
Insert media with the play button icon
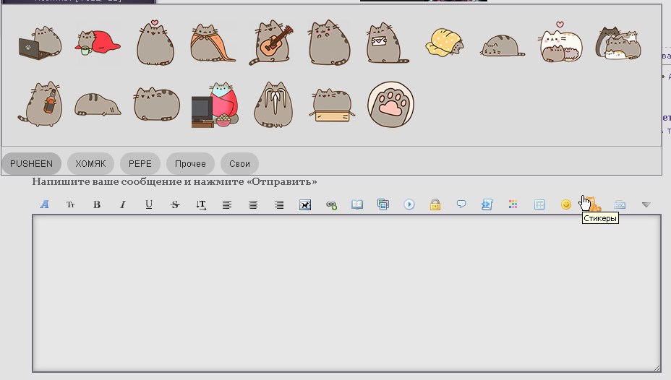point(409,204)
